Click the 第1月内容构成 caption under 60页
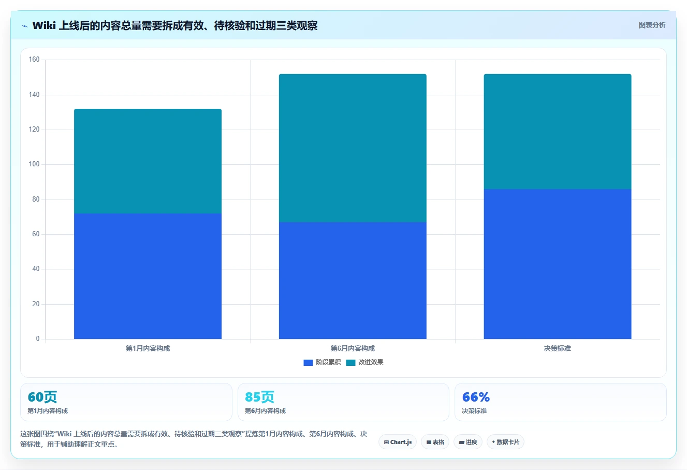687x470 pixels. click(48, 411)
